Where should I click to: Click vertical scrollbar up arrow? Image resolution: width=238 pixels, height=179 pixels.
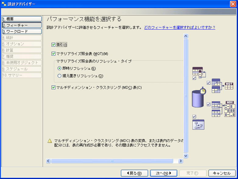click(186, 36)
